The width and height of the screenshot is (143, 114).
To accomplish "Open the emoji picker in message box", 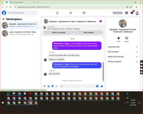I will click(x=97, y=86).
